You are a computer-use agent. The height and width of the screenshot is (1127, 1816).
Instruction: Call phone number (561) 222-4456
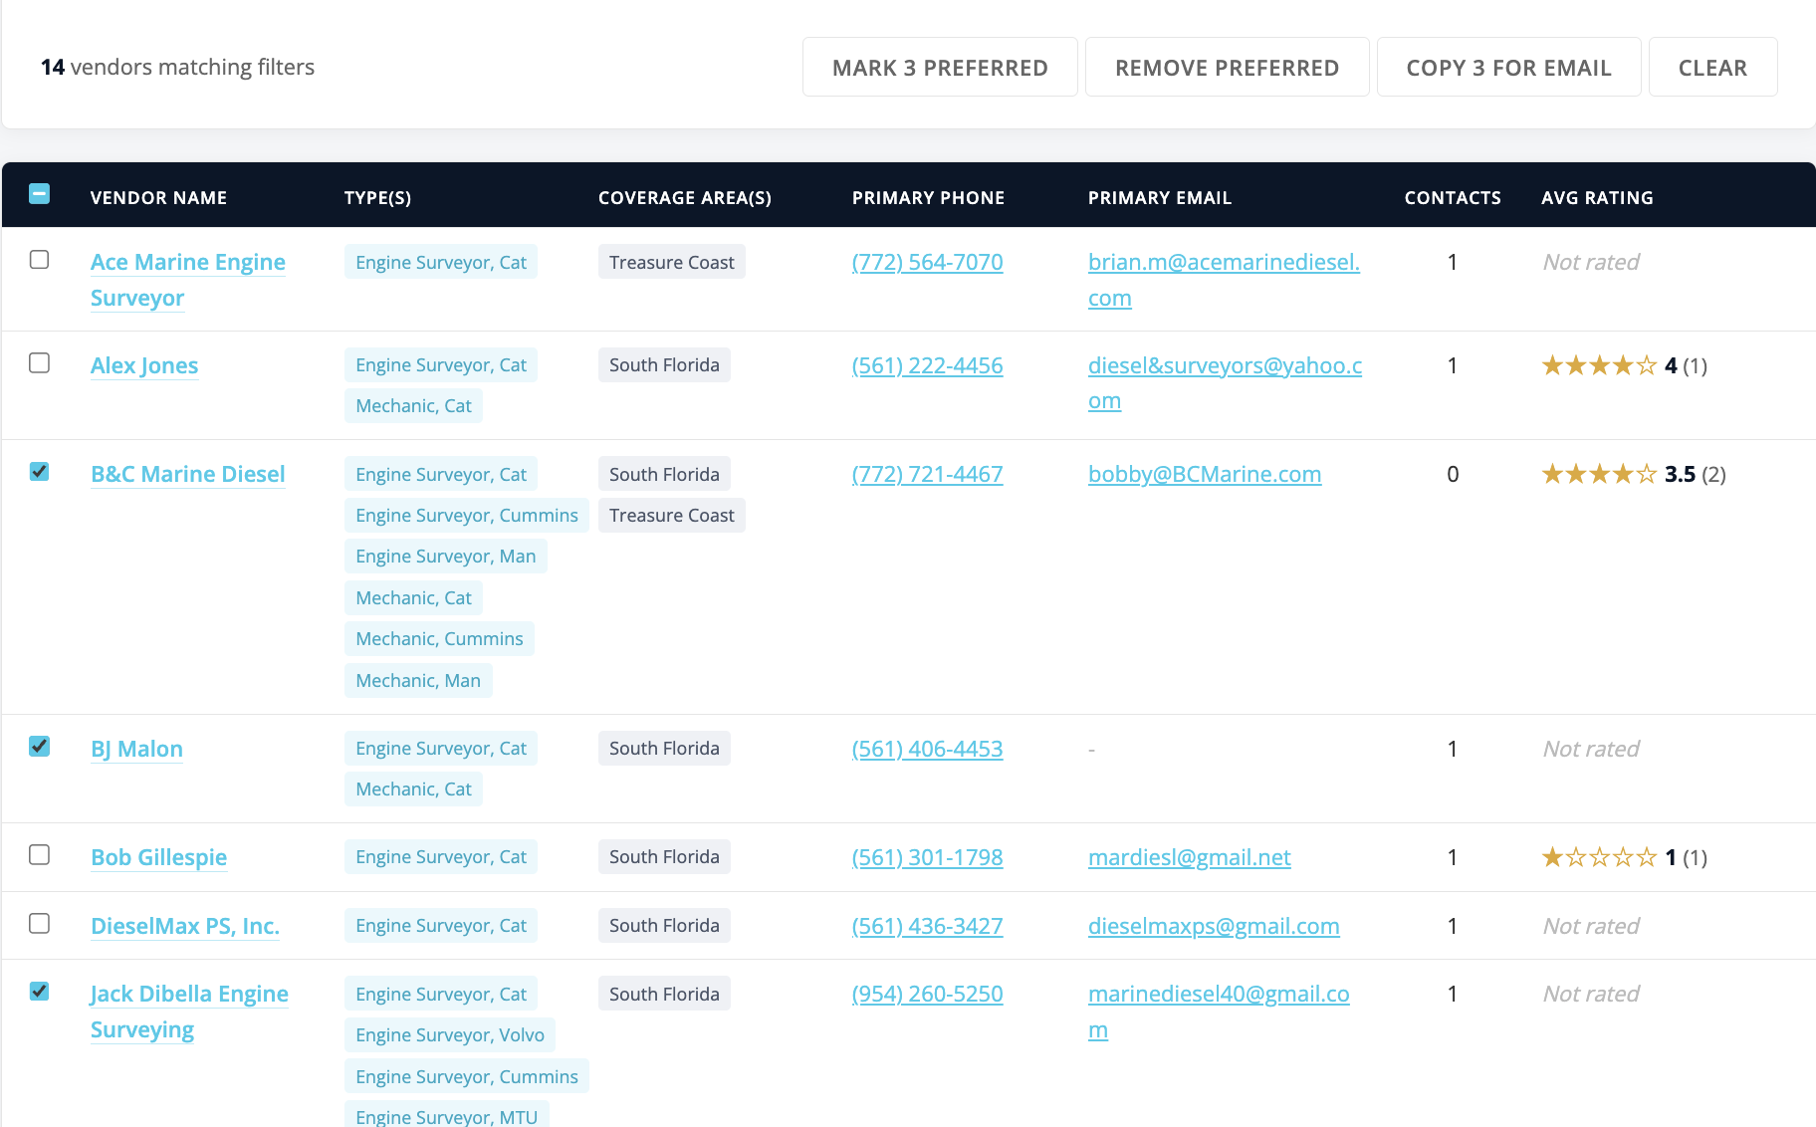pos(927,365)
